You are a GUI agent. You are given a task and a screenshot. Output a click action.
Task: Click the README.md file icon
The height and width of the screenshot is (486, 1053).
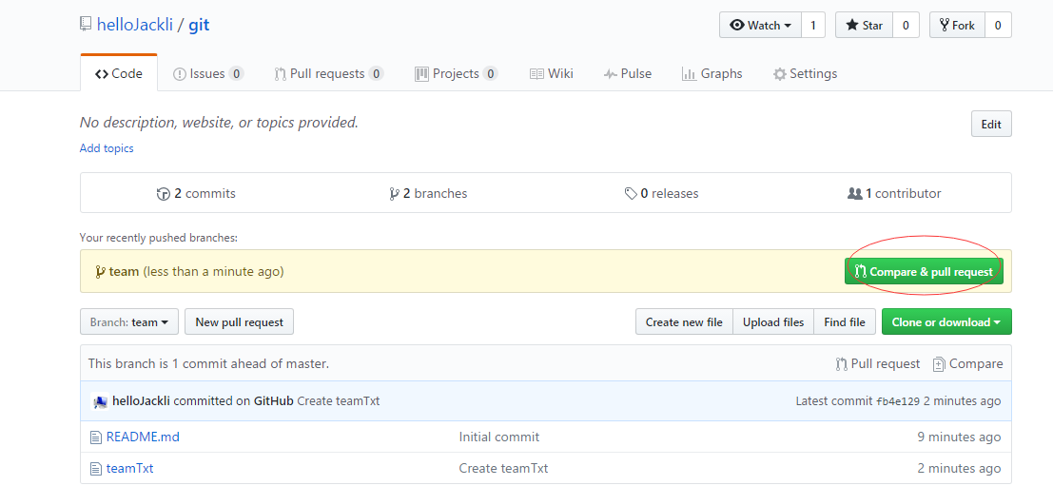click(x=95, y=437)
